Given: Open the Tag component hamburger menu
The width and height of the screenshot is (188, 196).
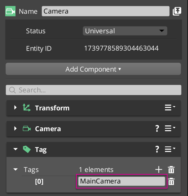Looking at the screenshot, I should [x=170, y=149].
